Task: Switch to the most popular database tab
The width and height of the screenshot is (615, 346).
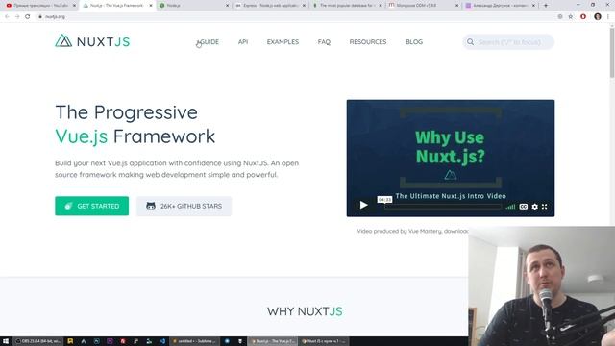Action: pos(347,6)
